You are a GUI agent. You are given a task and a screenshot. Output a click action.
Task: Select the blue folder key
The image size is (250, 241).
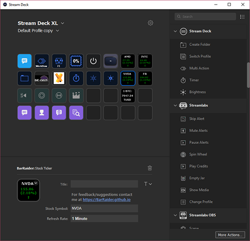pyautogui.click(x=24, y=78)
